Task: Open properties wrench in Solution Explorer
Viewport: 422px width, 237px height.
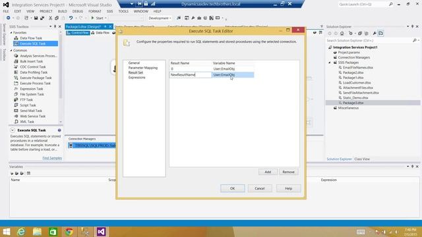Action: 375,34
